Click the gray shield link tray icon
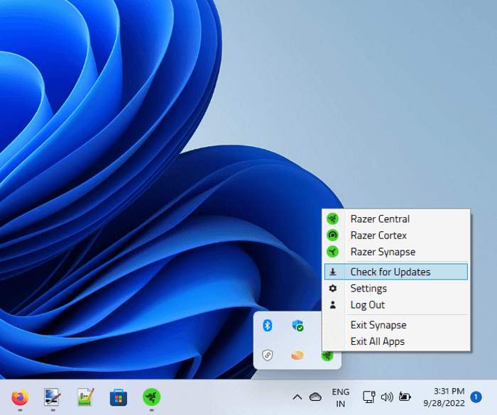Screen dimensions: 497x415 pos(268,355)
